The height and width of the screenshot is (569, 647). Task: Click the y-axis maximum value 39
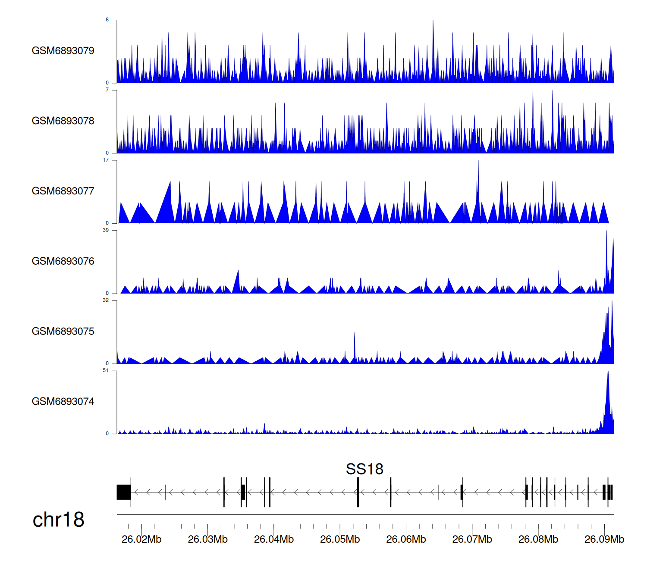(x=106, y=230)
